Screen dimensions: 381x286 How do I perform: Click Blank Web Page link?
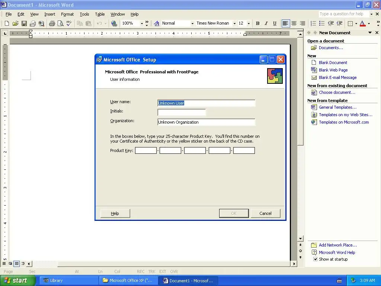point(333,70)
